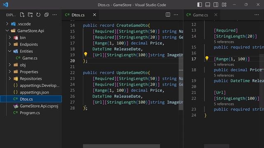Image resolution: width=264 pixels, height=148 pixels.
Task: Click JSON braces icon beside appsettings.json
Action: [x=16, y=92]
